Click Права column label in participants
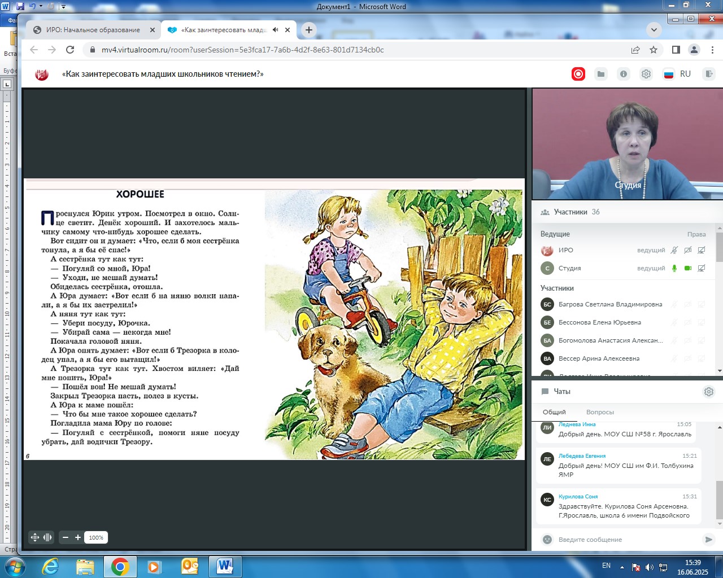Screen dimensions: 723x578 coord(696,234)
